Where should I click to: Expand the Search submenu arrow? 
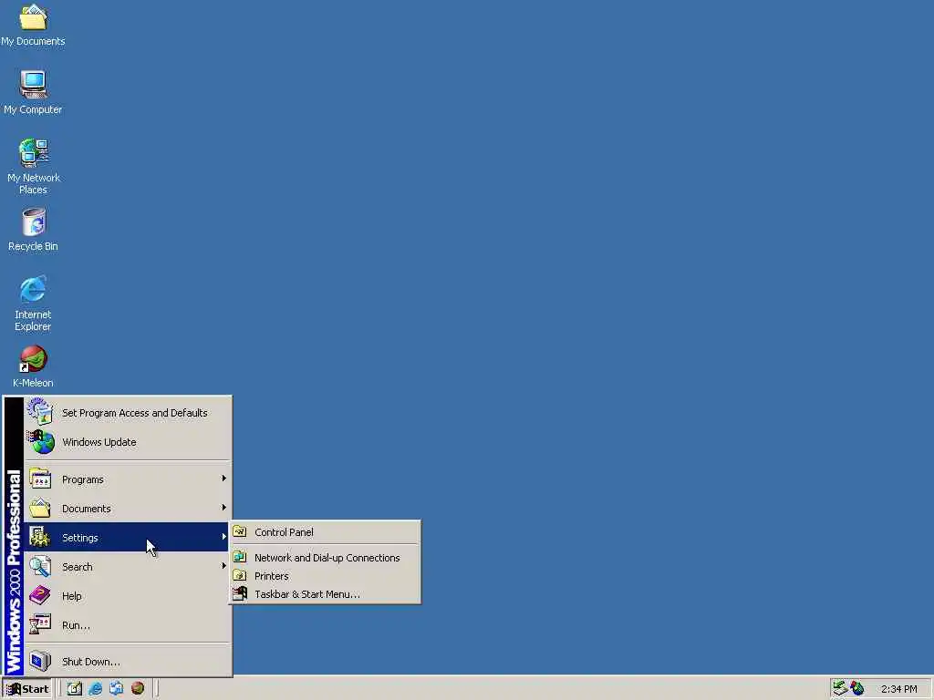coord(224,566)
